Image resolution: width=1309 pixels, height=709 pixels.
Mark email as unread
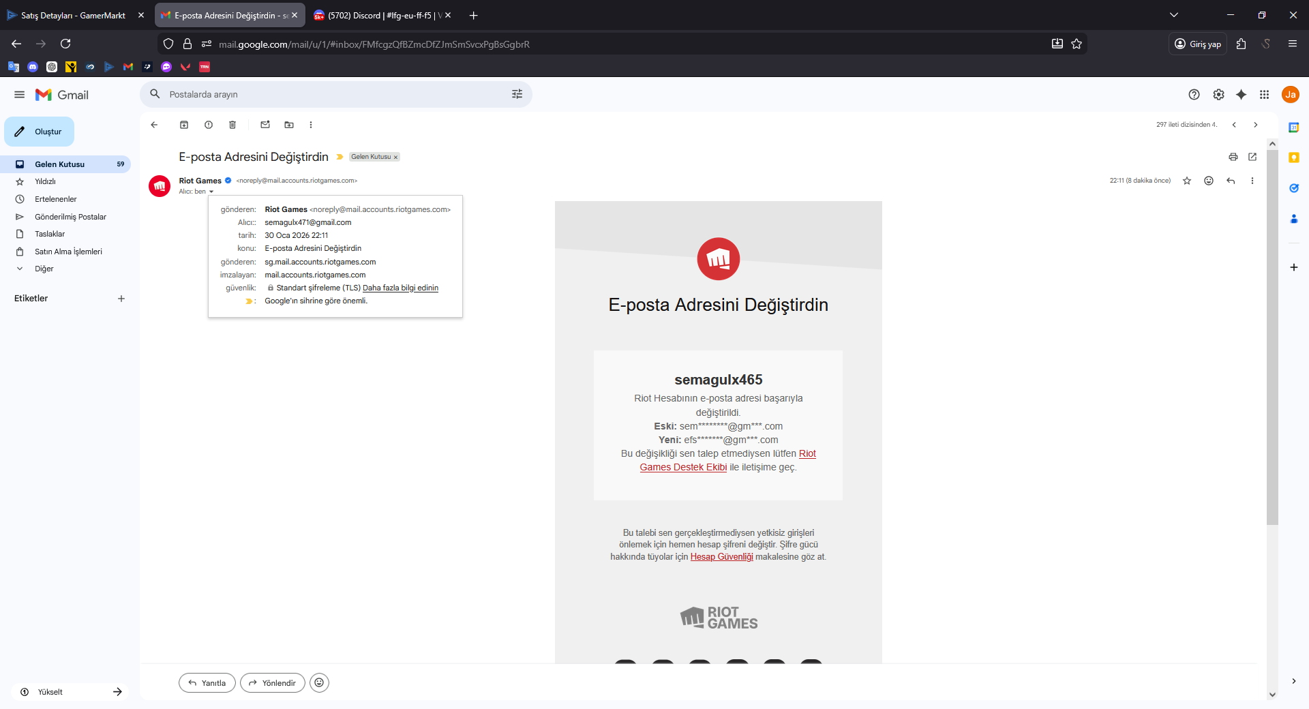[265, 125]
